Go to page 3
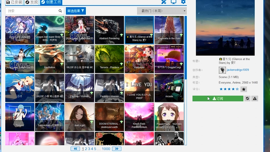The image size is (270, 152). pyautogui.click(x=89, y=149)
